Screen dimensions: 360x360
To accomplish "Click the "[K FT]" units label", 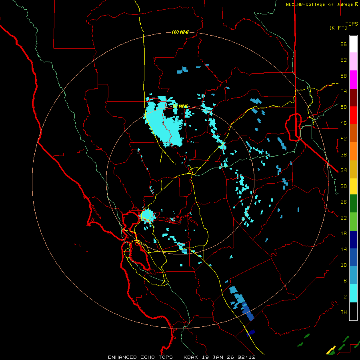I will pos(338,28).
